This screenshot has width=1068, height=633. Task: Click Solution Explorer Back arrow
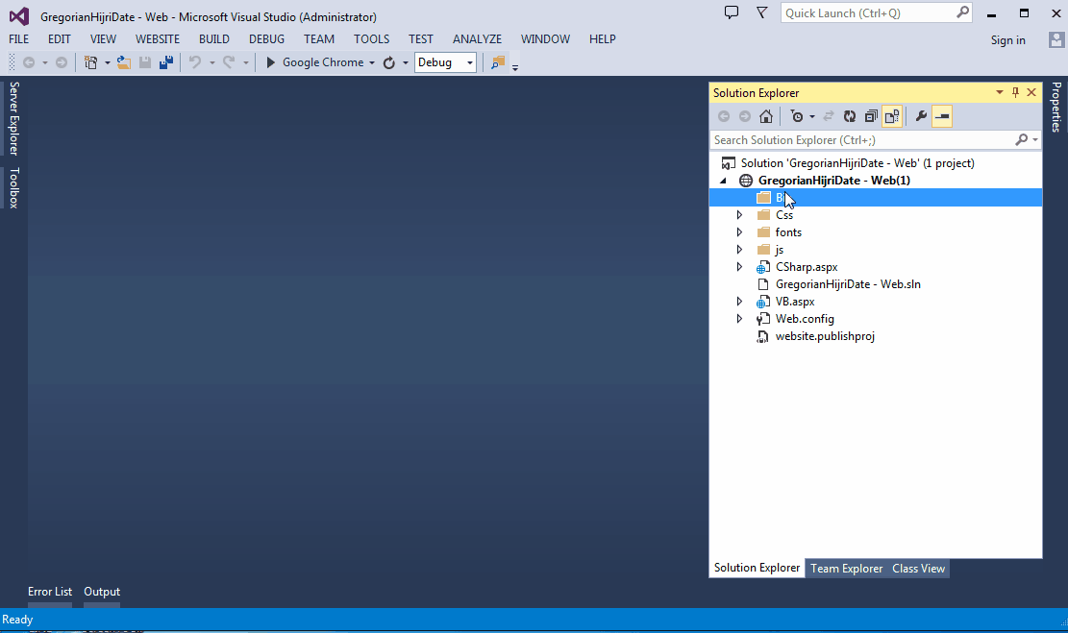tap(724, 116)
